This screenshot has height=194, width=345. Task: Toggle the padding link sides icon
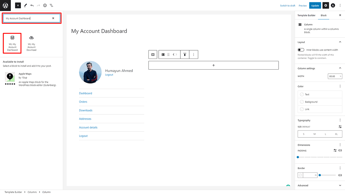point(340,150)
